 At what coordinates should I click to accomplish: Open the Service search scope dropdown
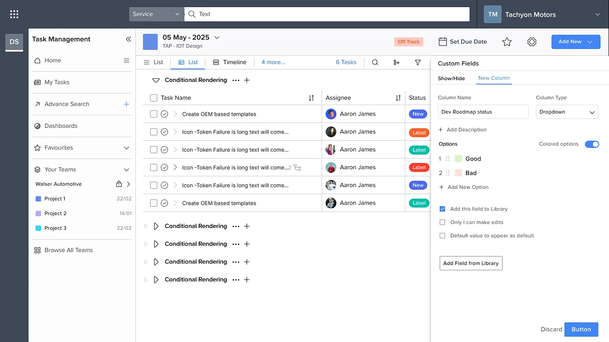[x=157, y=14]
